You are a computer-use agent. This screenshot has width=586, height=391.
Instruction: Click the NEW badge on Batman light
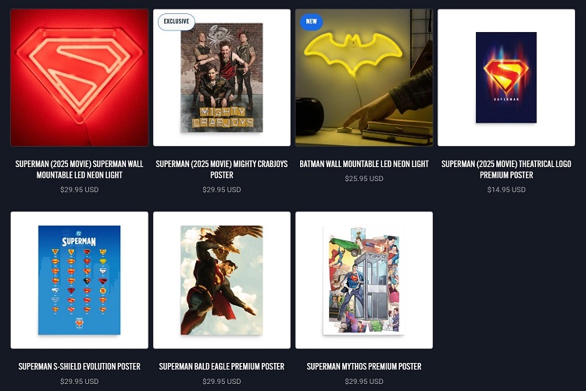(x=311, y=22)
